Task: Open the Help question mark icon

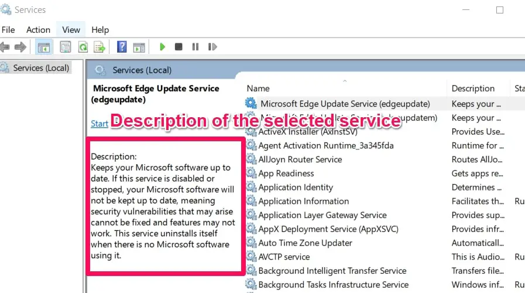Action: point(122,47)
